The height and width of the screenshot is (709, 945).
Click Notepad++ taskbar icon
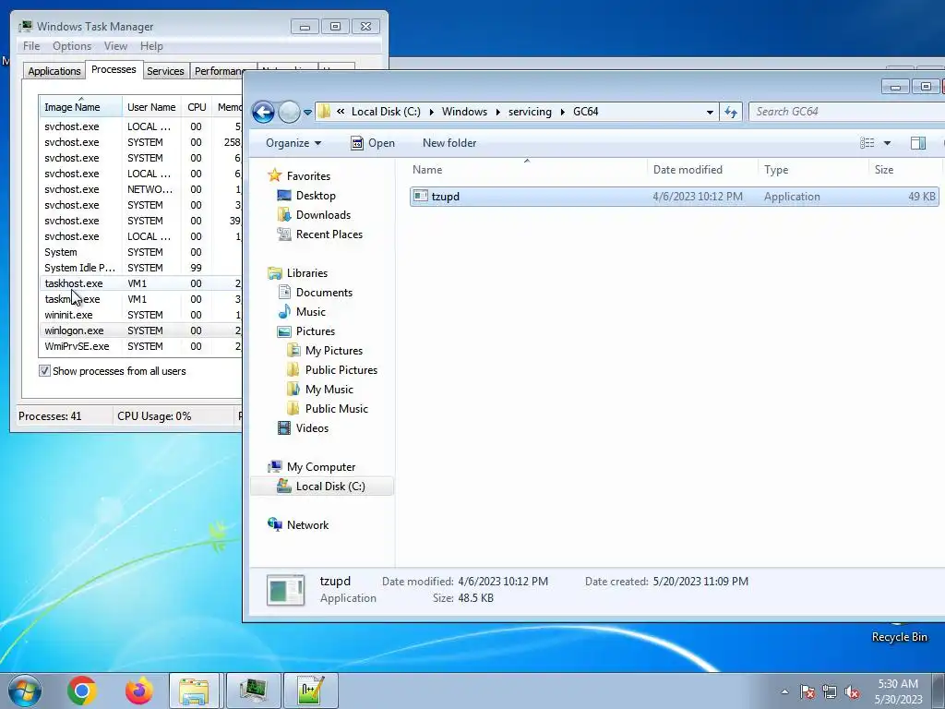(x=311, y=691)
